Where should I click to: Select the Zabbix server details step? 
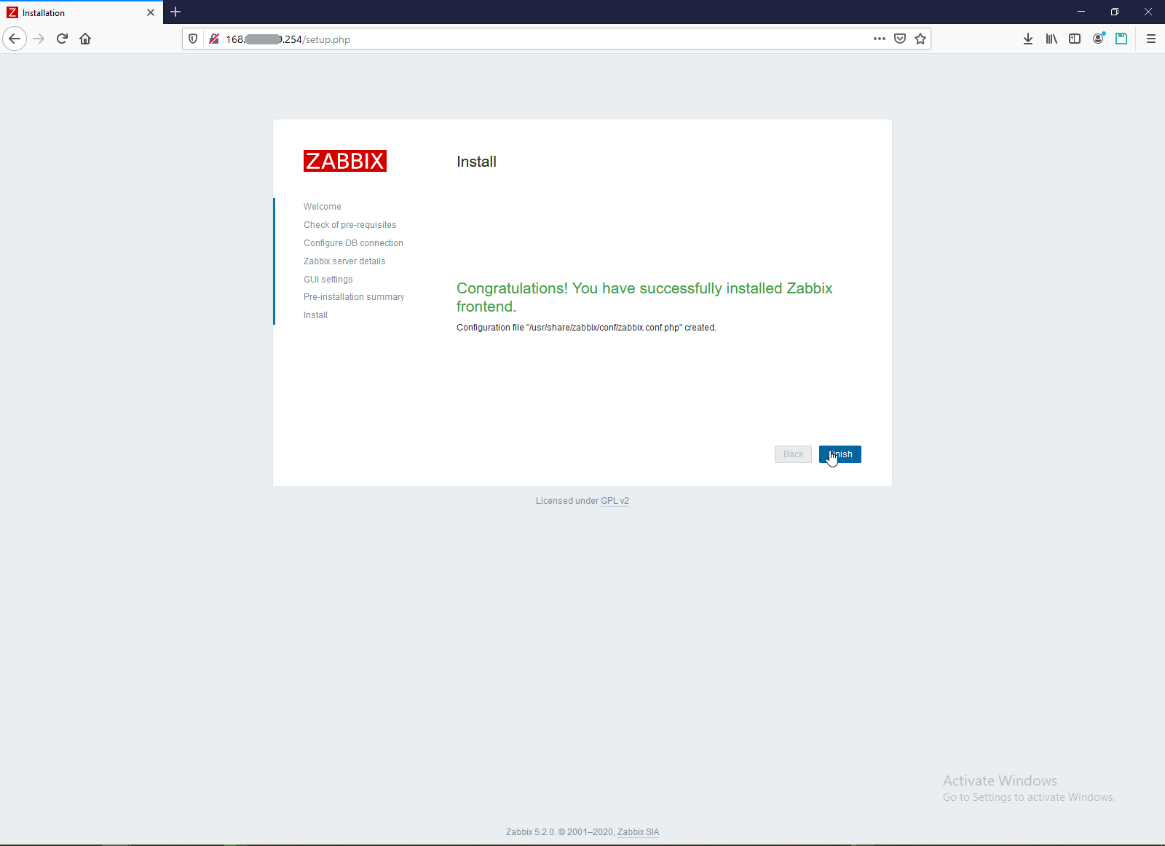click(x=344, y=261)
